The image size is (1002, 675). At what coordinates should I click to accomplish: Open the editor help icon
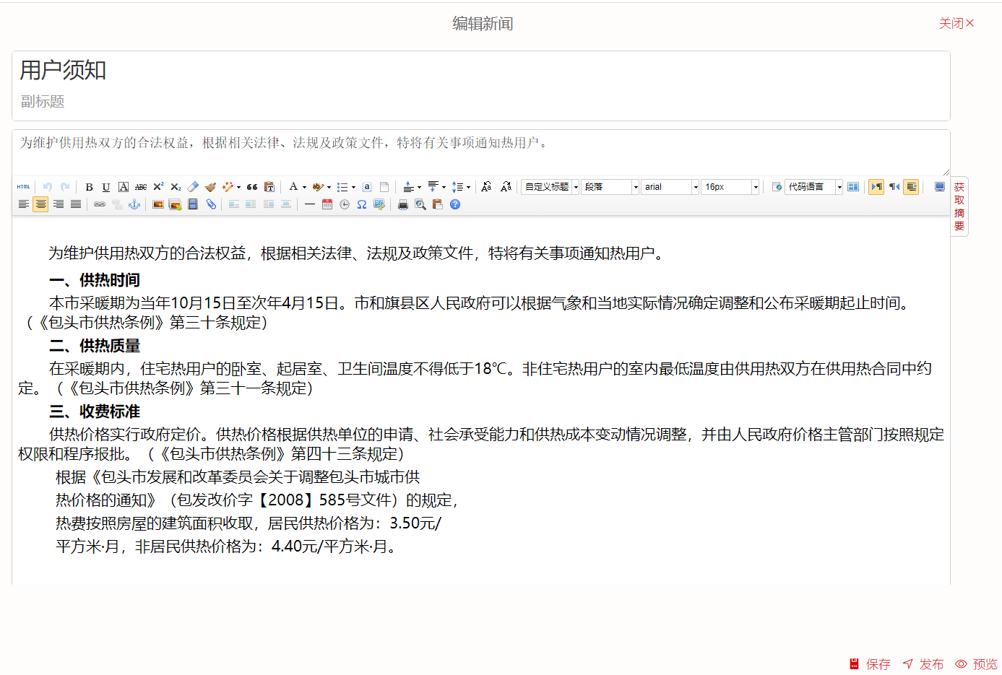pyautogui.click(x=454, y=204)
